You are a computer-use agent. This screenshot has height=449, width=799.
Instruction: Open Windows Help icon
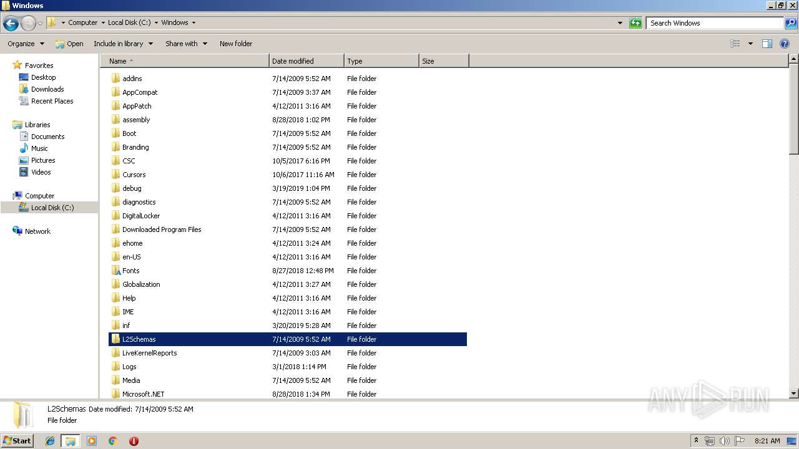[x=785, y=44]
